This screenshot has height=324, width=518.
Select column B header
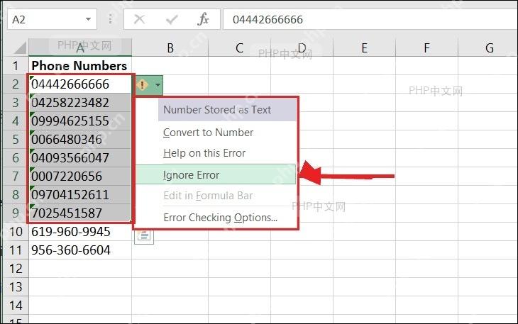(170, 48)
